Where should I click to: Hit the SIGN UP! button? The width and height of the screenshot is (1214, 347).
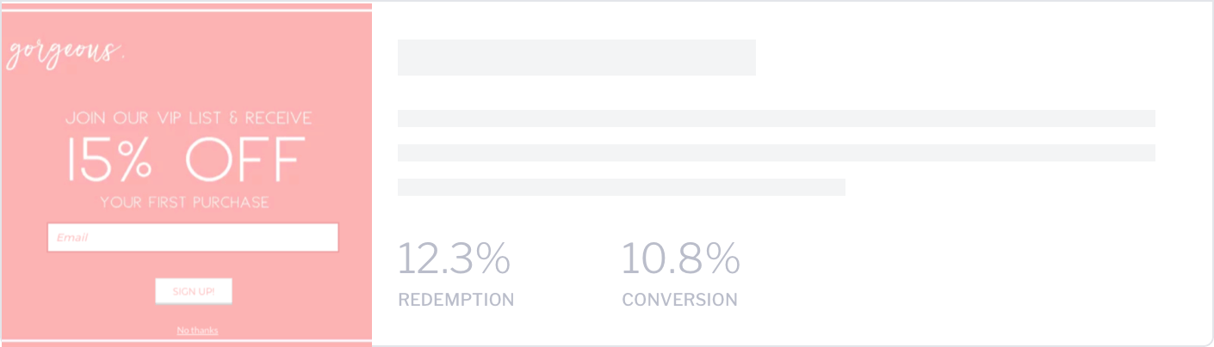pos(194,291)
